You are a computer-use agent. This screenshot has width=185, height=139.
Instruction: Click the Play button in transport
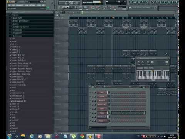pyautogui.click(x=64, y=7)
